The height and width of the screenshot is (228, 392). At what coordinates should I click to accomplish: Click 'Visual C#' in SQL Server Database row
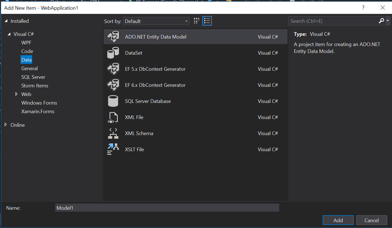click(268, 101)
